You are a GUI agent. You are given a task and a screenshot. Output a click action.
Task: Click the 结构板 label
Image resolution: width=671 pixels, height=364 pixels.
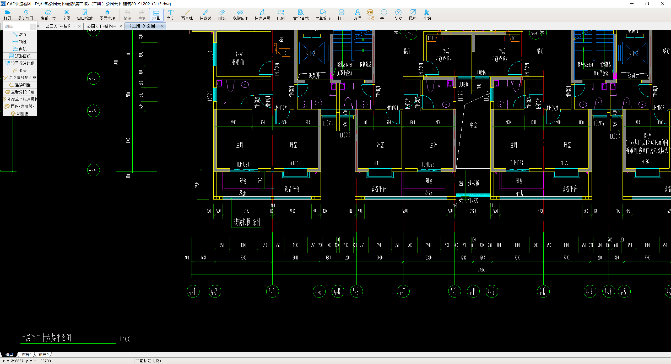click(x=474, y=183)
